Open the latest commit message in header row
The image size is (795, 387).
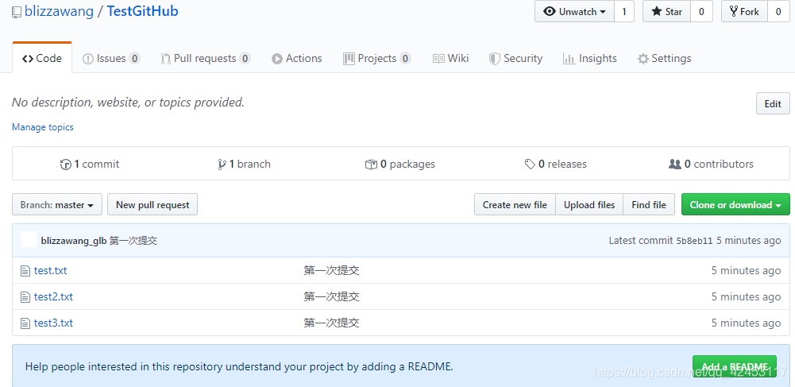pyautogui.click(x=133, y=241)
